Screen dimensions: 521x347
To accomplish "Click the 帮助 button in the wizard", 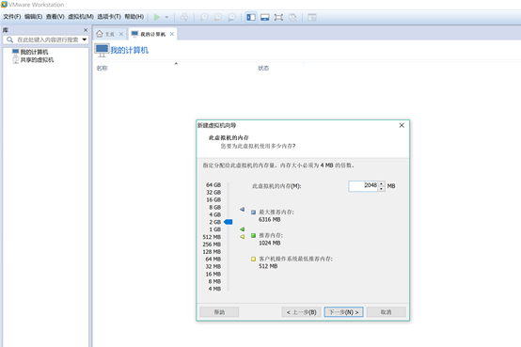I will pyautogui.click(x=219, y=312).
